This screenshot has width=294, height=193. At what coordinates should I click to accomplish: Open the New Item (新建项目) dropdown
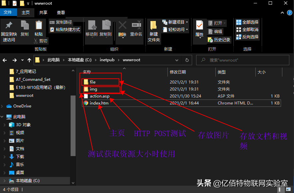click(175, 22)
